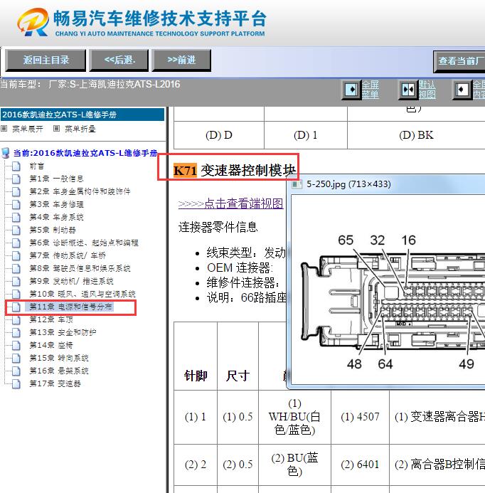
Task: Select root node 当前:2016款凯迪拉克ATS-L维修手册
Action: click(85, 153)
